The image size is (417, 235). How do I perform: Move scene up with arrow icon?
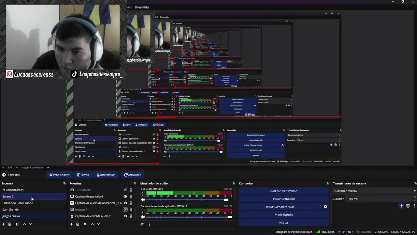pos(24,224)
